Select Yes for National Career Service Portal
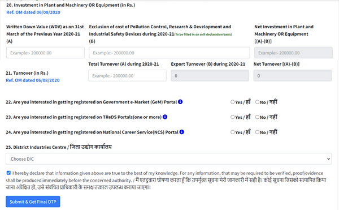The height and width of the screenshot is (210, 339). coord(232,132)
